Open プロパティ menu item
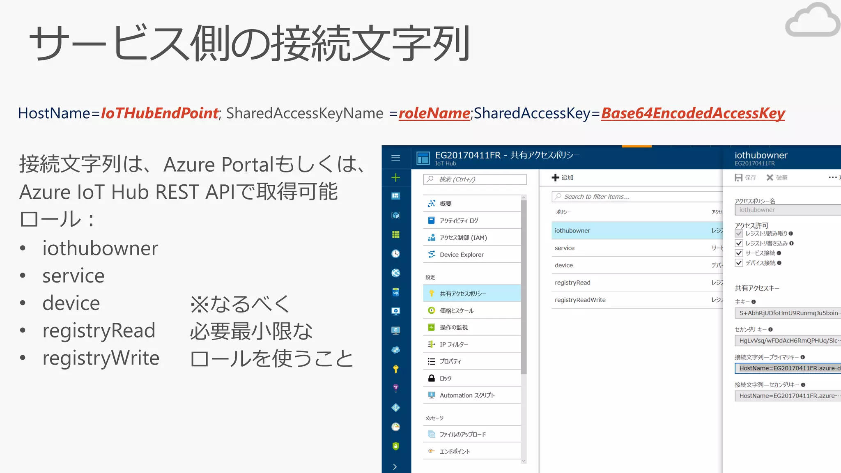Image resolution: width=841 pixels, height=473 pixels. click(472, 361)
